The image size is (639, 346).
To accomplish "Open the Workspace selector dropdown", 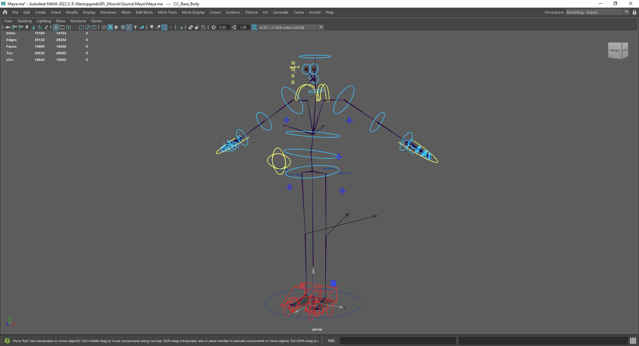I will click(x=627, y=12).
